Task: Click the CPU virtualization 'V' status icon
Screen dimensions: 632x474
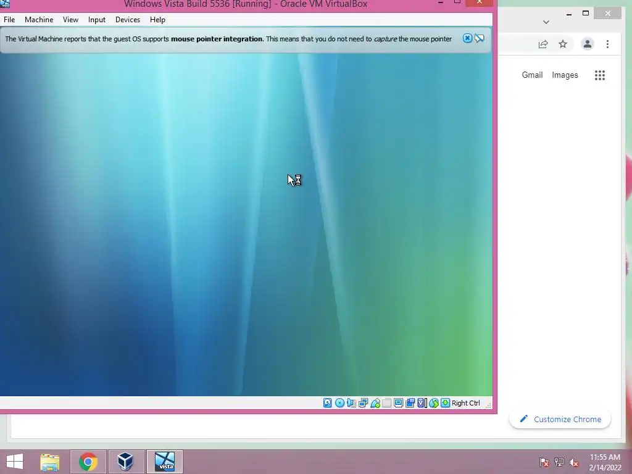Action: pyautogui.click(x=422, y=402)
